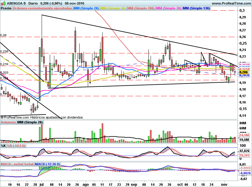
Task: Open the MACD (12 26 9) label
Action: [47, 164]
